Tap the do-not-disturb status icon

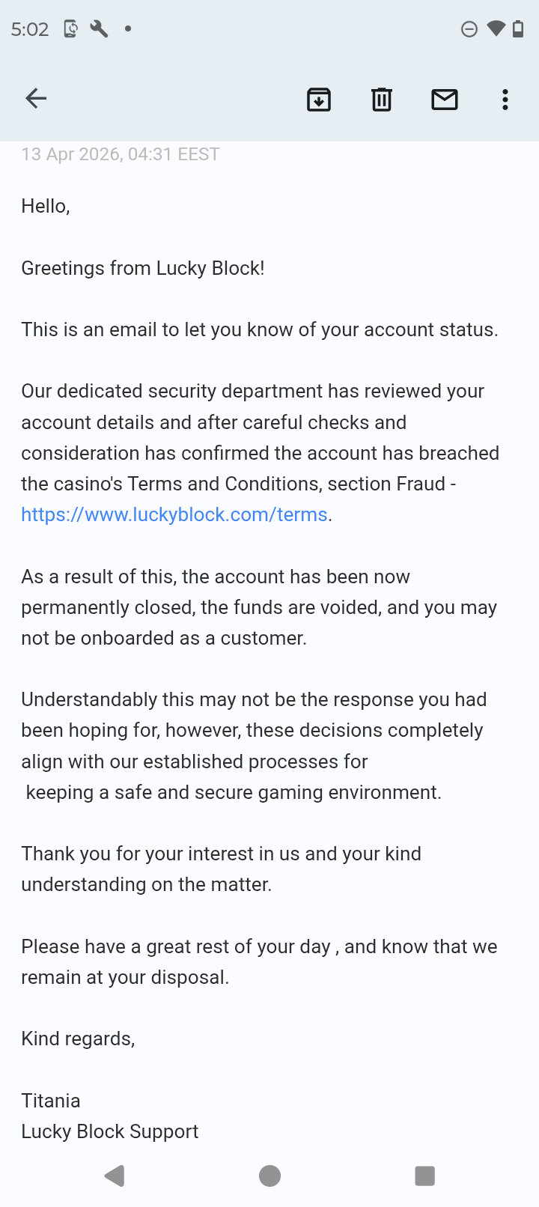click(x=469, y=29)
